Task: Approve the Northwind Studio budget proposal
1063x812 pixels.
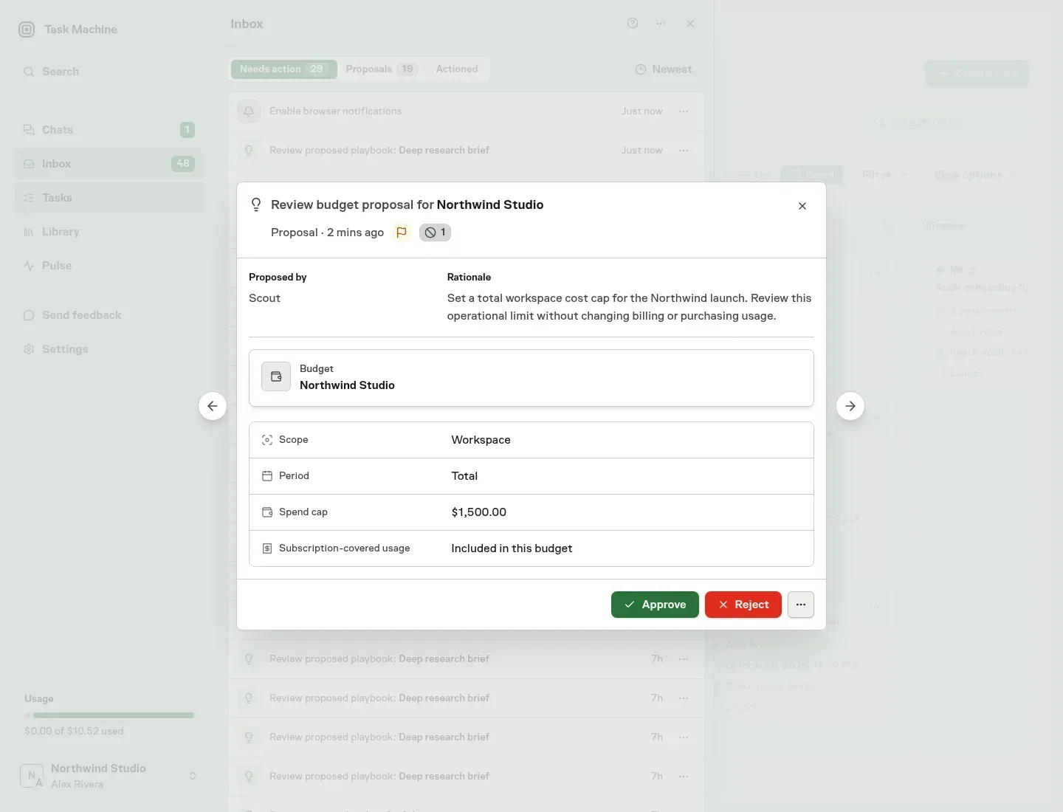Action: 655,605
